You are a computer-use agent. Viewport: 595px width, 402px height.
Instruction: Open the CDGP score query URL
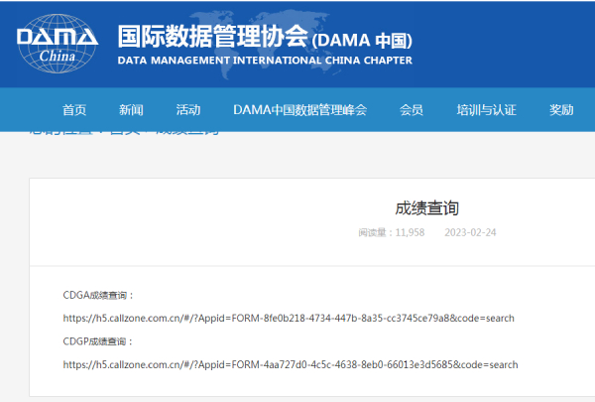(x=290, y=364)
